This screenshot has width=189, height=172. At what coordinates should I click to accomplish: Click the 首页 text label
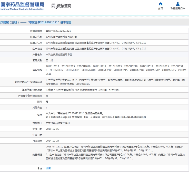click(x=161, y=8)
